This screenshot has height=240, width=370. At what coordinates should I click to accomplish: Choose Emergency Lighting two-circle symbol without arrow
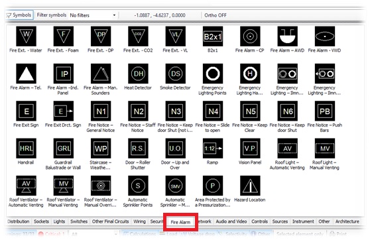click(x=287, y=74)
